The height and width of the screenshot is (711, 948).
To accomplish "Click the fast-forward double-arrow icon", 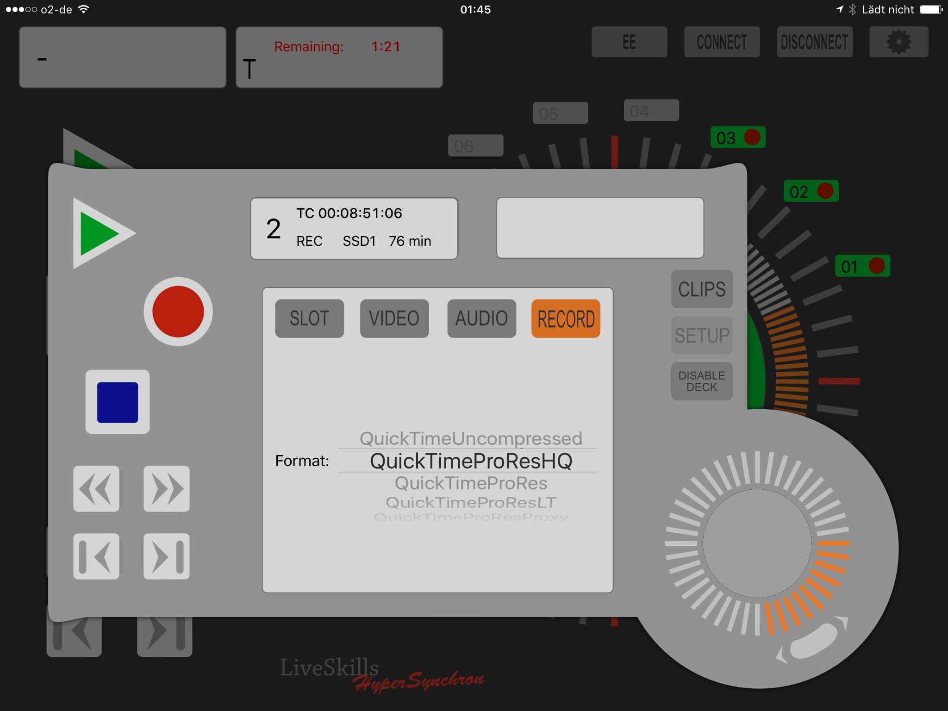I will pos(167,488).
